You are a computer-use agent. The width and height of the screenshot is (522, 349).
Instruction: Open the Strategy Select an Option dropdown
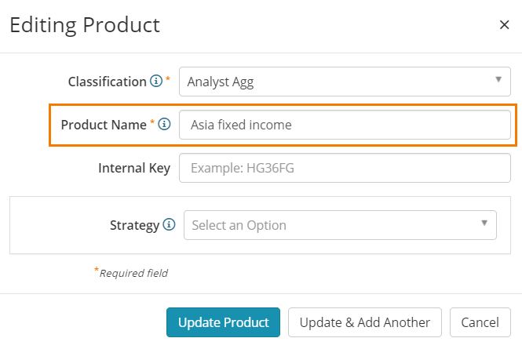click(x=340, y=225)
